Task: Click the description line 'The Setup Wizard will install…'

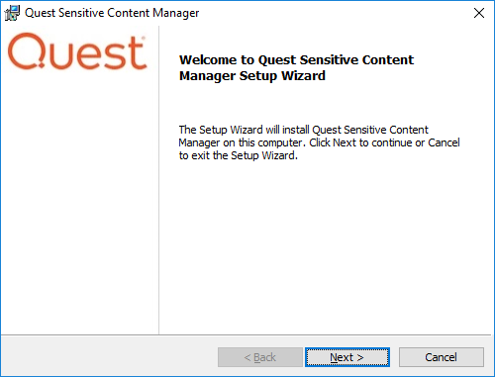Action: click(x=303, y=130)
